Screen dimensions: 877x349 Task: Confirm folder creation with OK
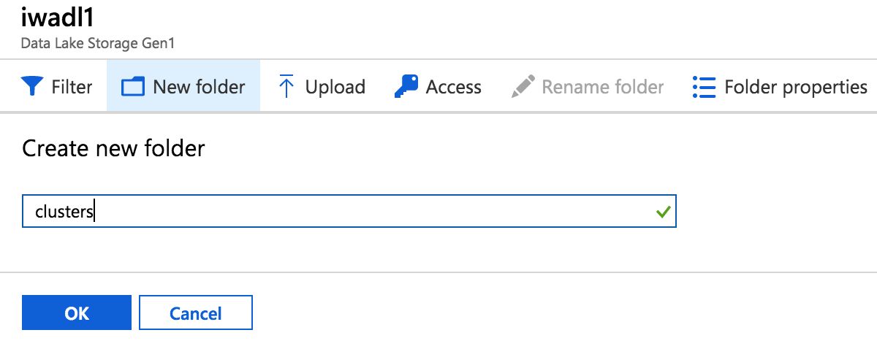[77, 312]
